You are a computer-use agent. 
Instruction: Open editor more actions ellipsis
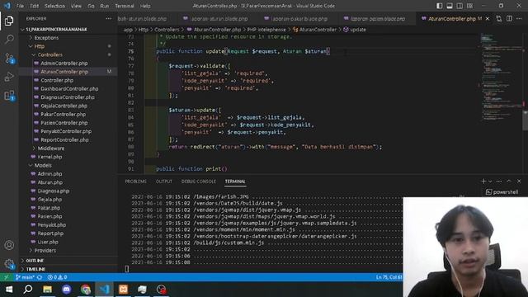point(519,18)
